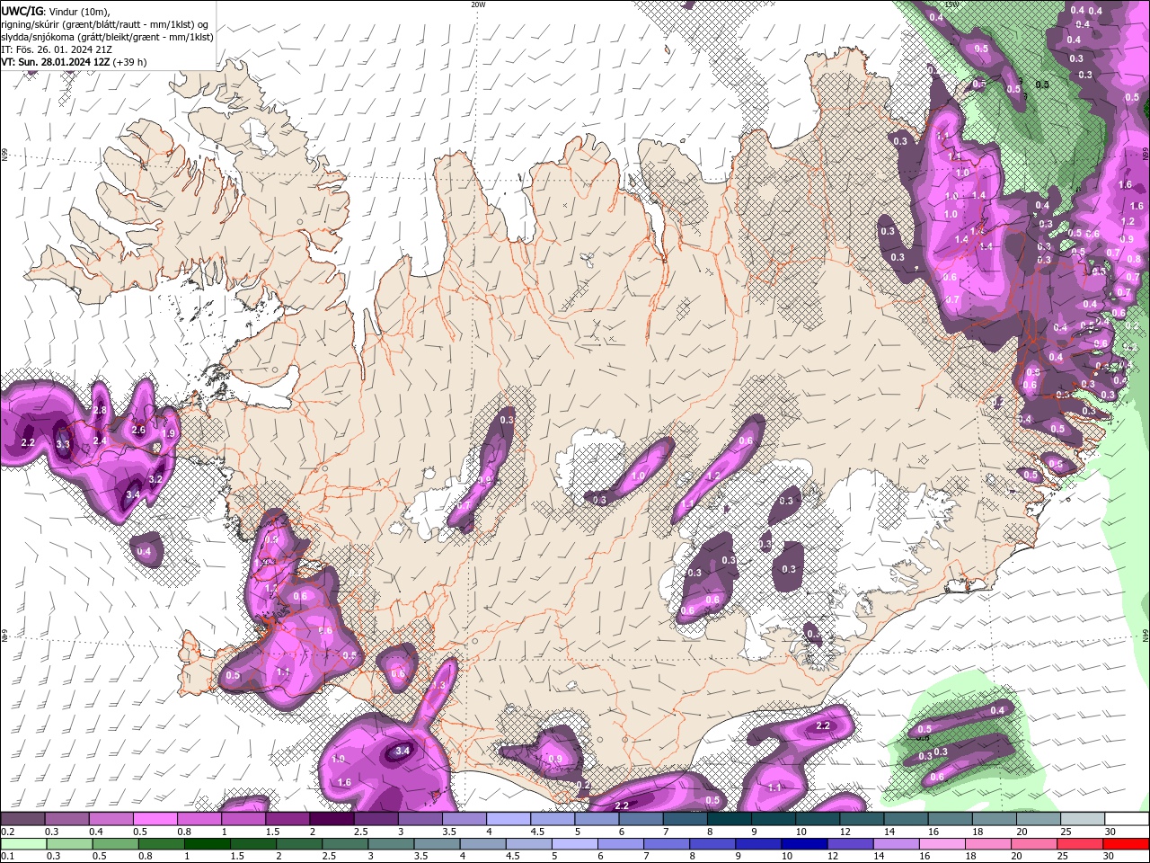Click the 20W longitude label

coord(478,4)
